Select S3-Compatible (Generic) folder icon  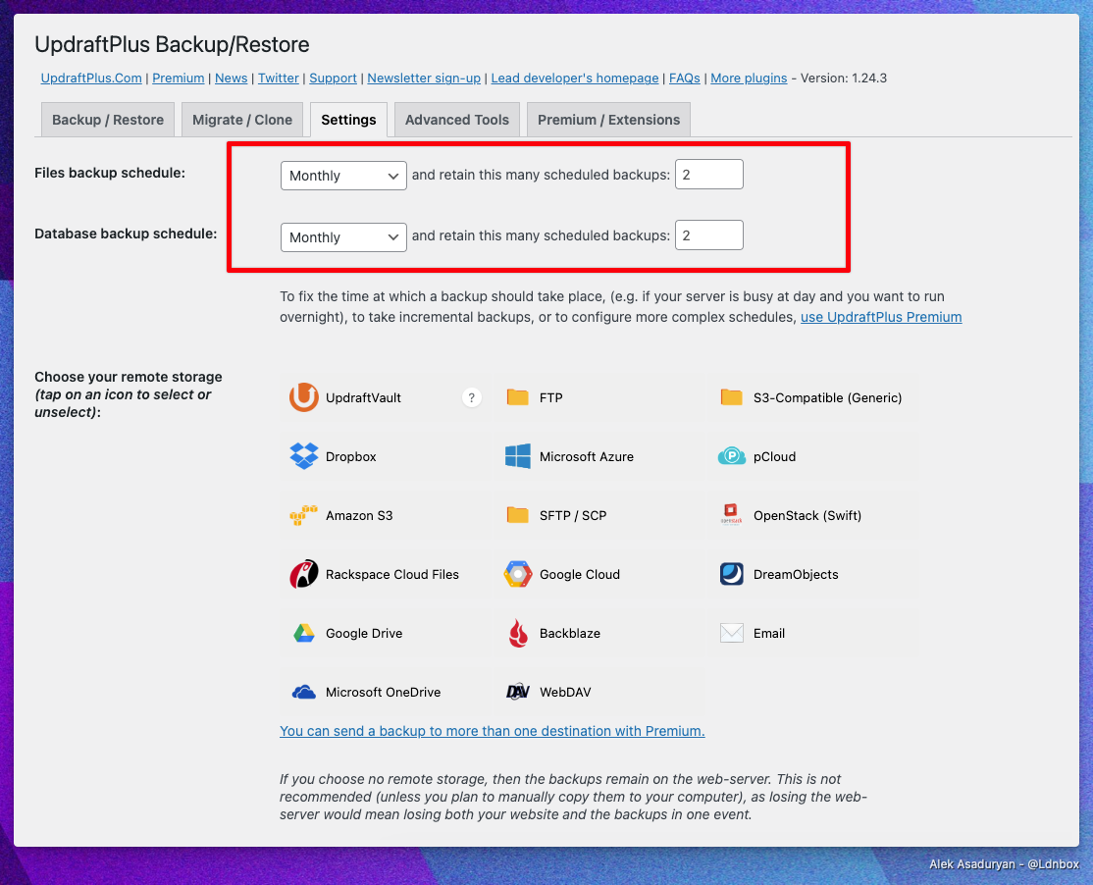point(731,397)
